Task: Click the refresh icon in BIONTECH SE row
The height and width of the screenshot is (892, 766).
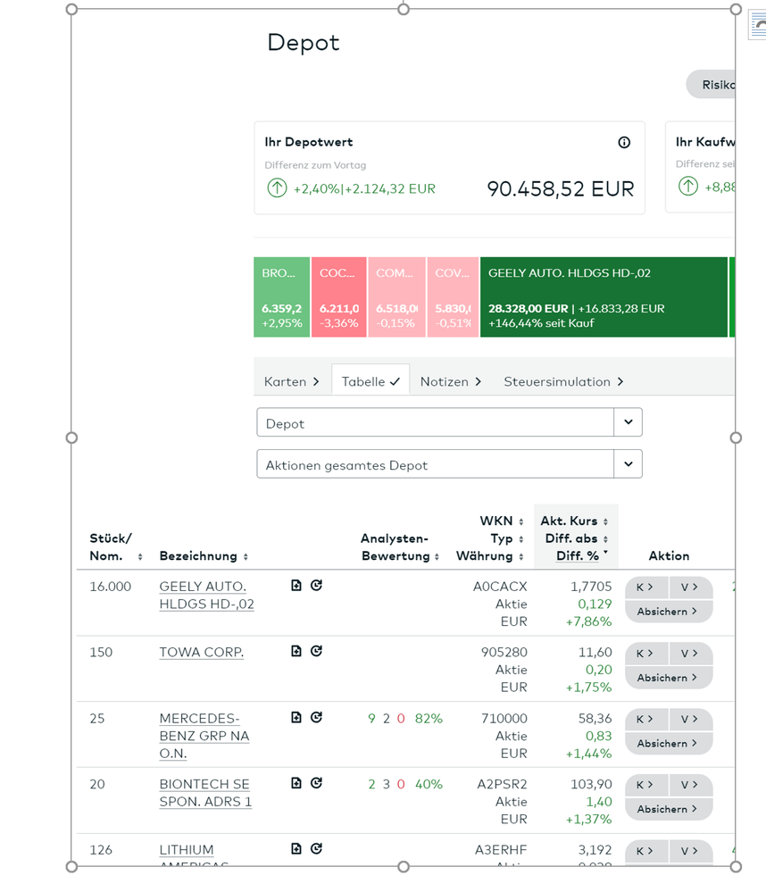Action: click(x=316, y=783)
